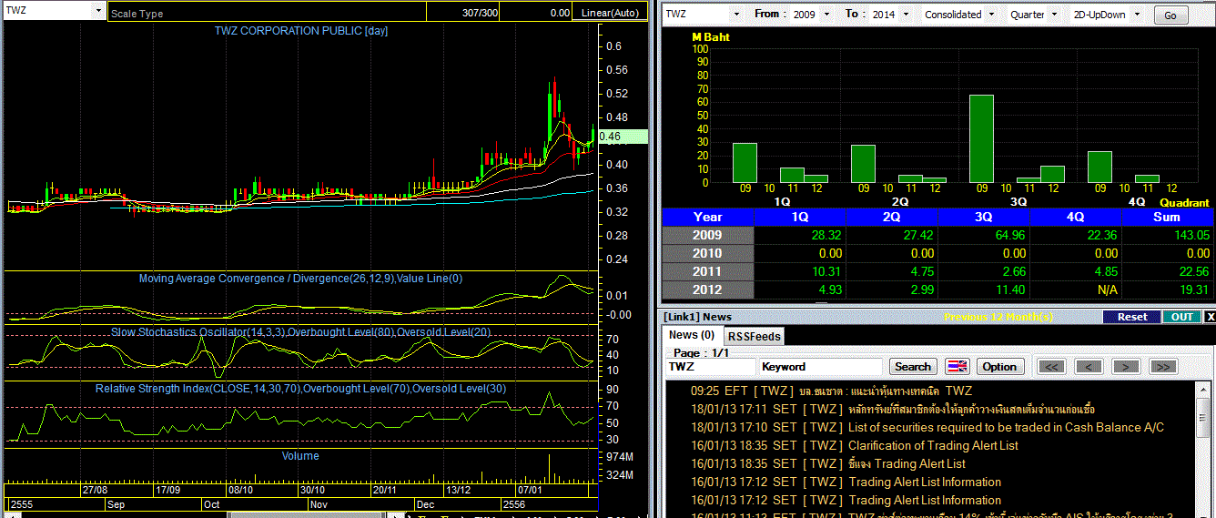Click the 'M Baht' axis unit label
The image size is (1216, 518).
711,37
